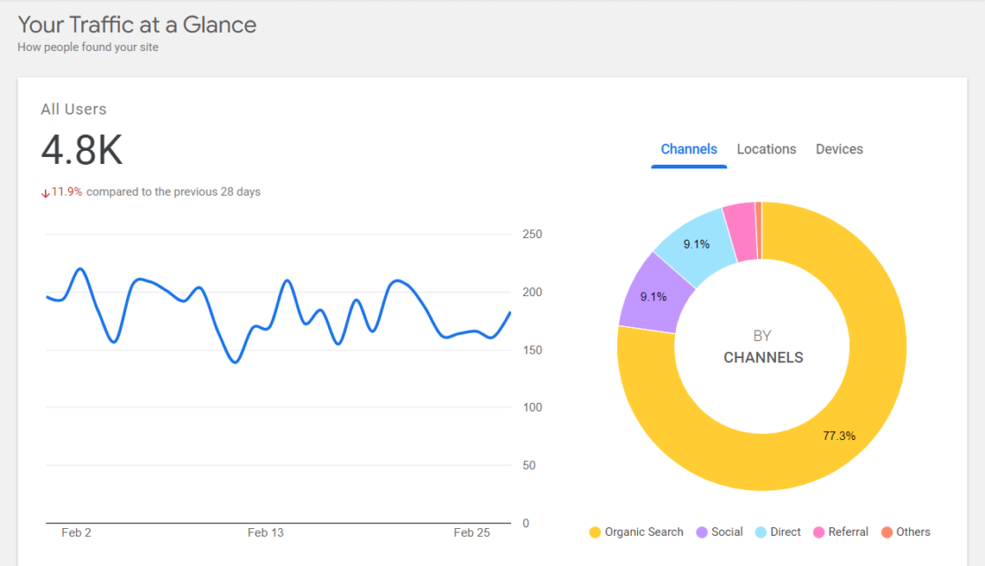Image resolution: width=985 pixels, height=566 pixels.
Task: Click the Feb 2 axis label
Action: coord(76,532)
